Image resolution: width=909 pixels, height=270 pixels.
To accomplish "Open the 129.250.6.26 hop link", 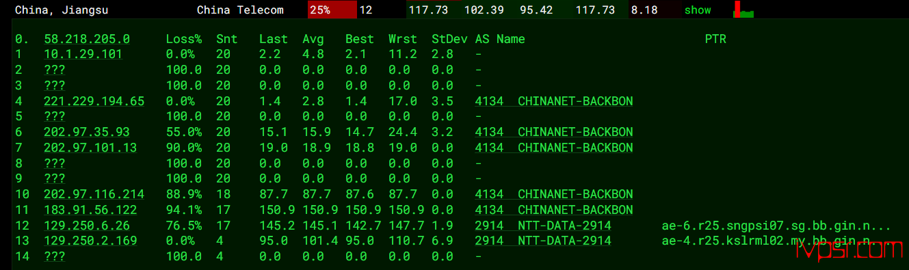I will tap(87, 225).
